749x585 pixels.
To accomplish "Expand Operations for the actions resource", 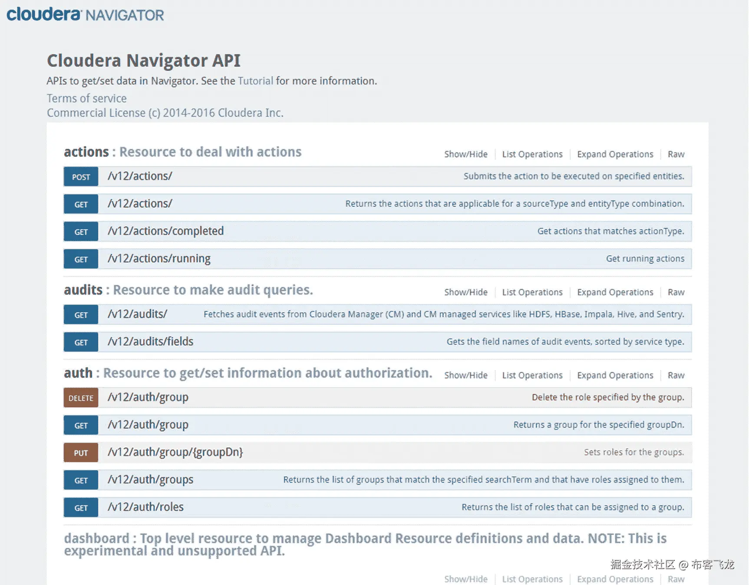I will tap(615, 154).
